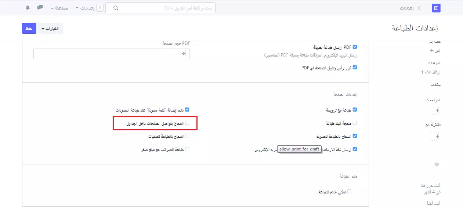Open the chat messages icon

pyautogui.click(x=40, y=8)
